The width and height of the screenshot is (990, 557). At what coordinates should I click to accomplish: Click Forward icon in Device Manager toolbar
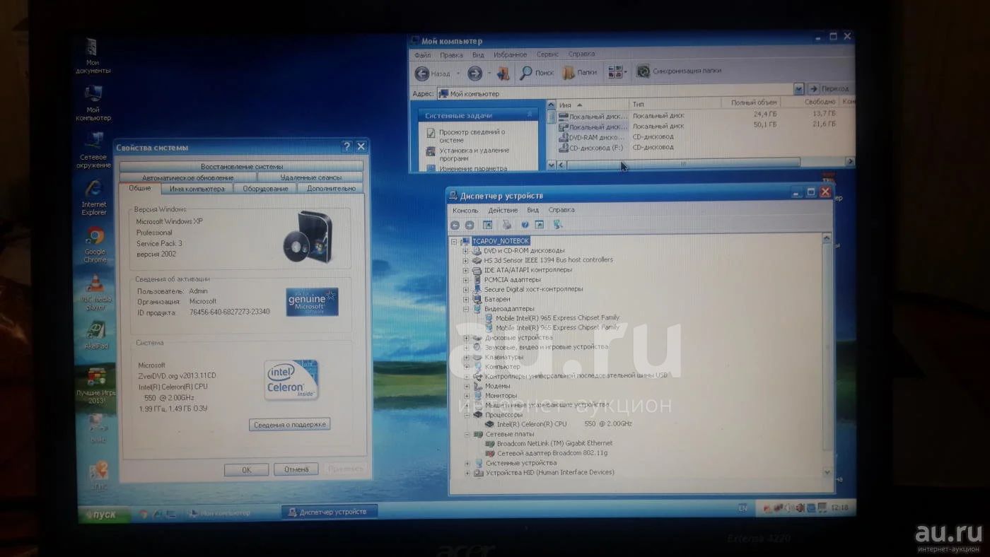(x=470, y=225)
